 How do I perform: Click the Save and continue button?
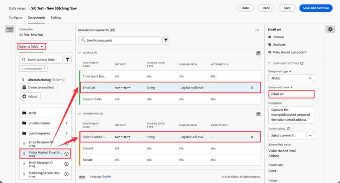click(316, 8)
